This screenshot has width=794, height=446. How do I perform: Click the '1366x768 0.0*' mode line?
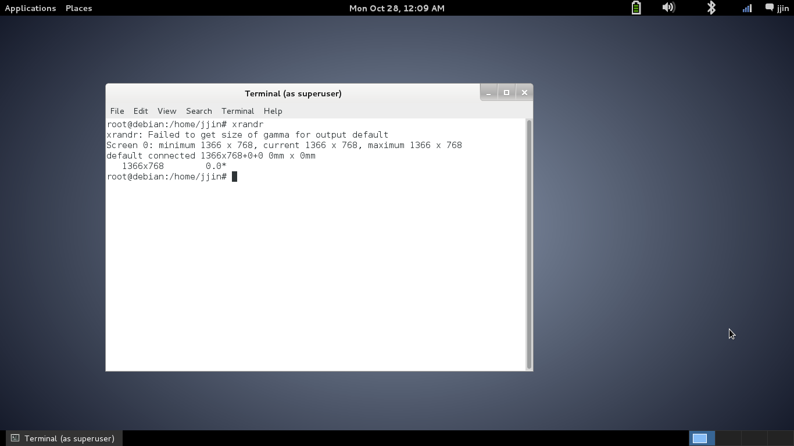tap(174, 166)
